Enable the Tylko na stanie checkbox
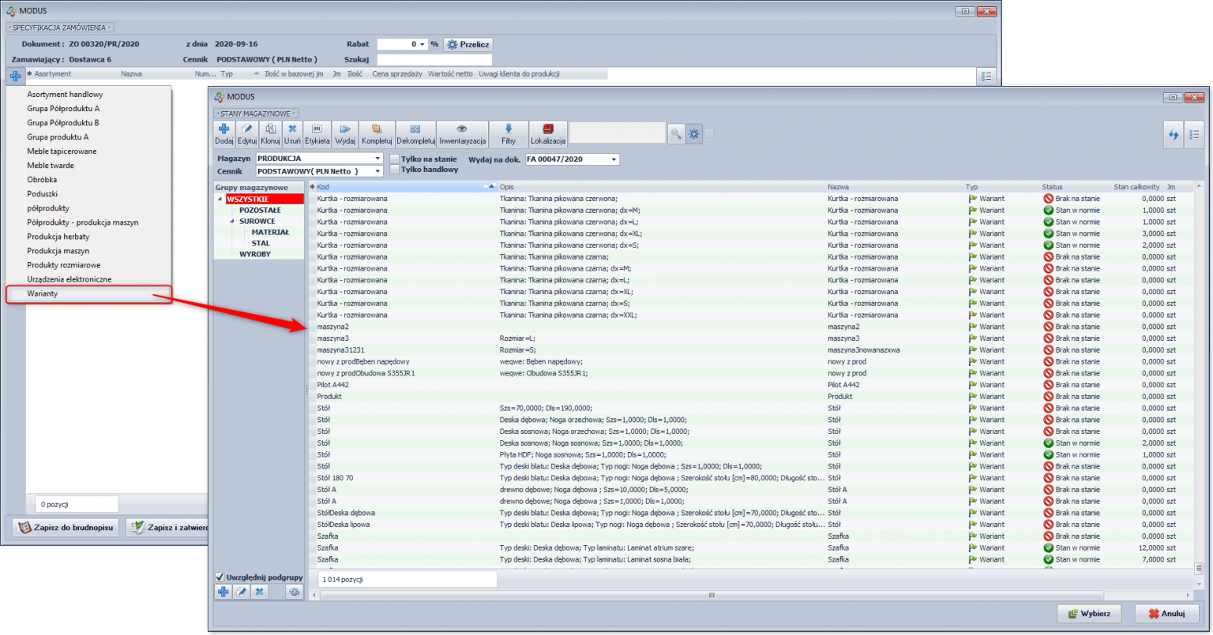 (395, 159)
